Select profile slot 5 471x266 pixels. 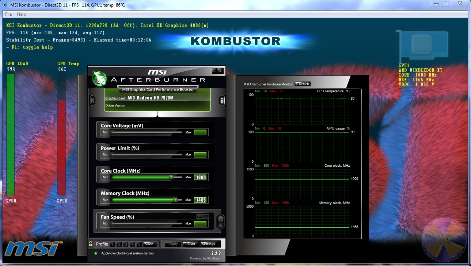(x=139, y=244)
